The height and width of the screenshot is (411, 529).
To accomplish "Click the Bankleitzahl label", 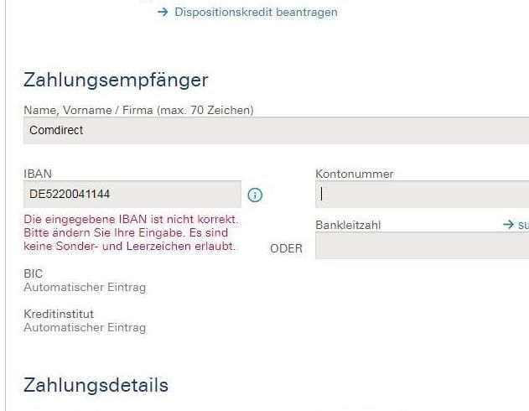I will pyautogui.click(x=348, y=225).
